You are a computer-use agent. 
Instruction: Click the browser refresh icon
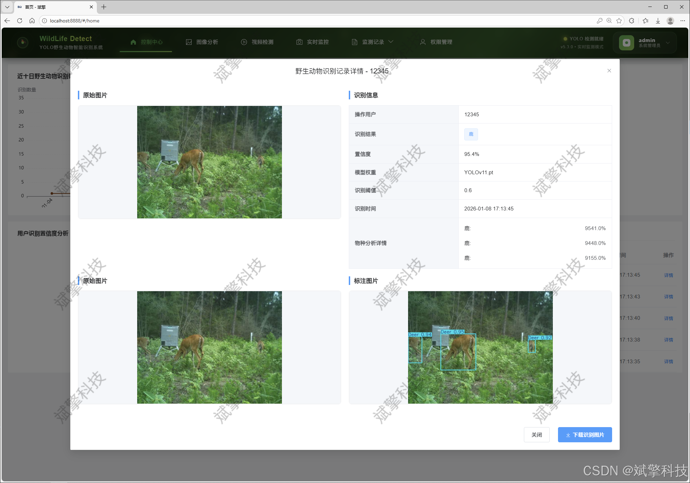[20, 21]
